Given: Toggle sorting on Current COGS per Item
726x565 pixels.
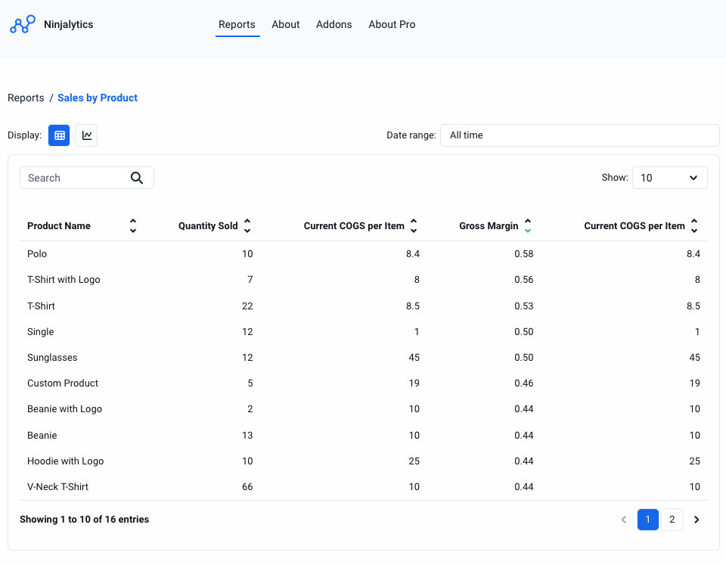Looking at the screenshot, I should pyautogui.click(x=414, y=225).
